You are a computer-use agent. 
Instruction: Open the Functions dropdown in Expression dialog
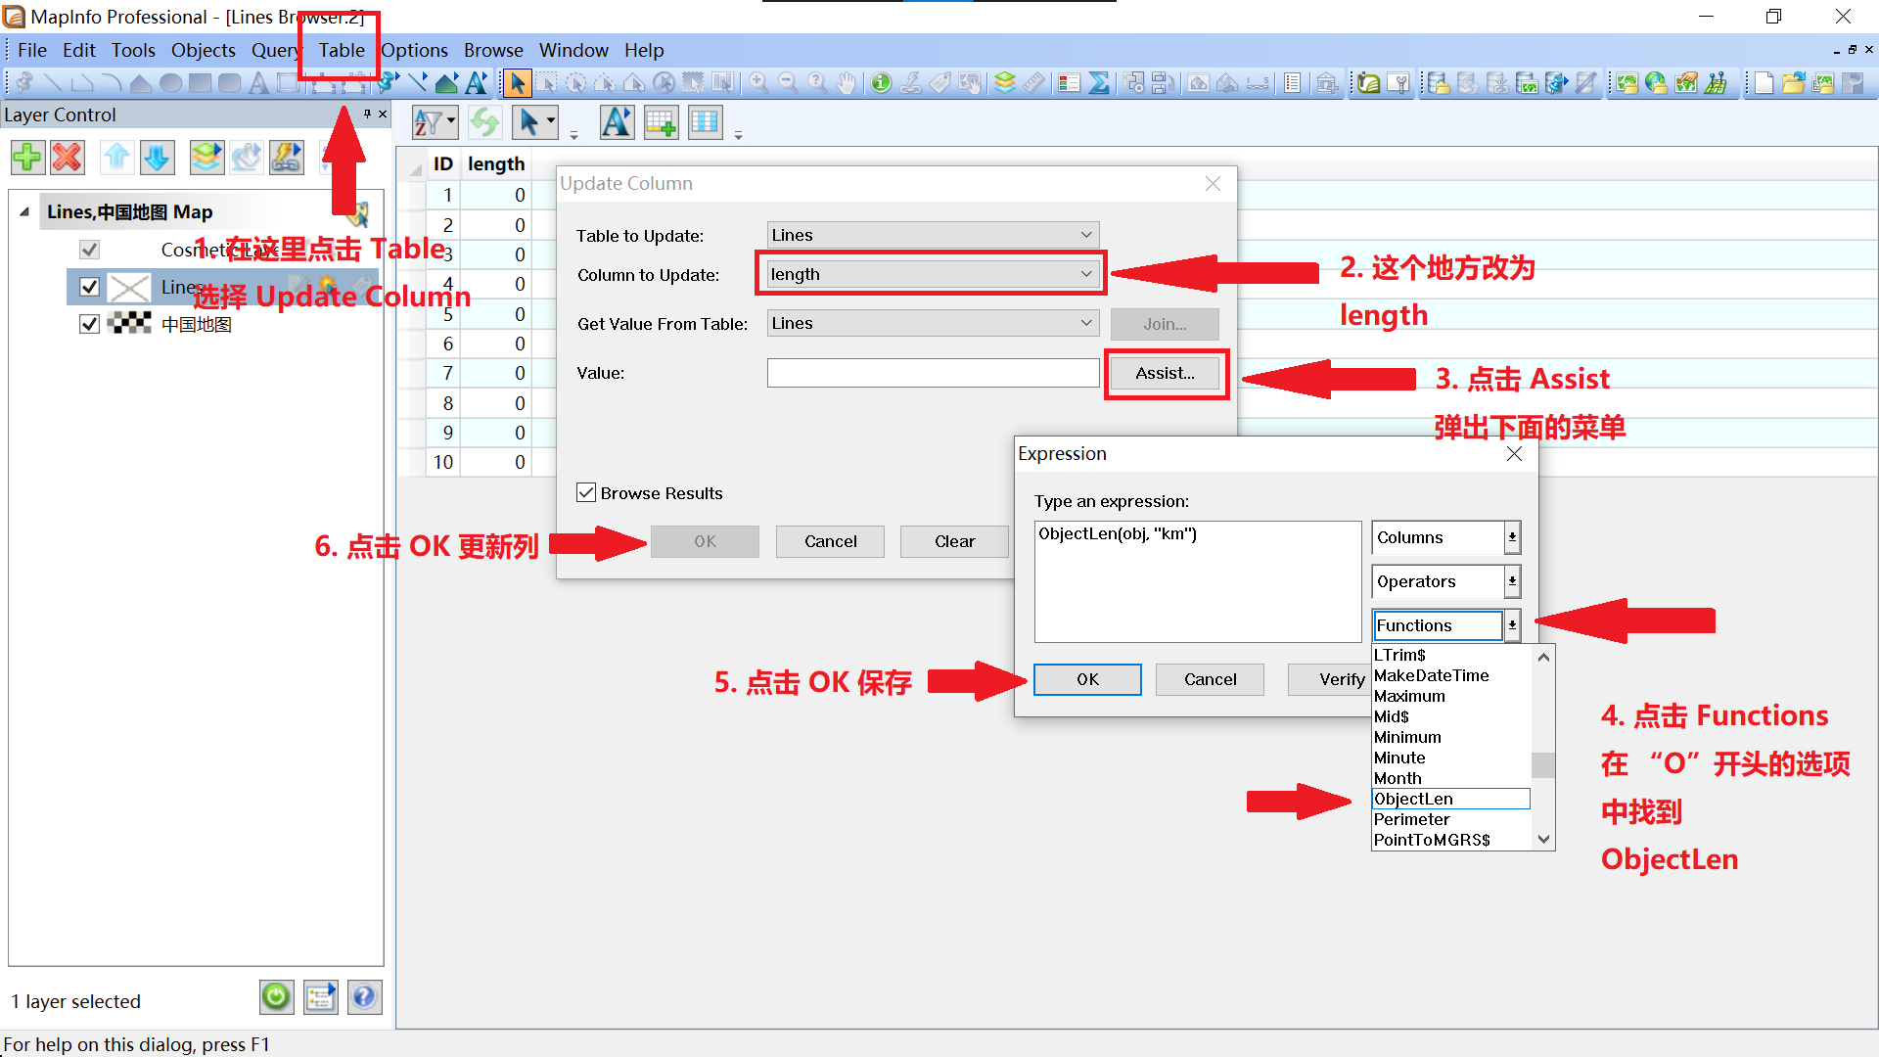click(x=1512, y=625)
